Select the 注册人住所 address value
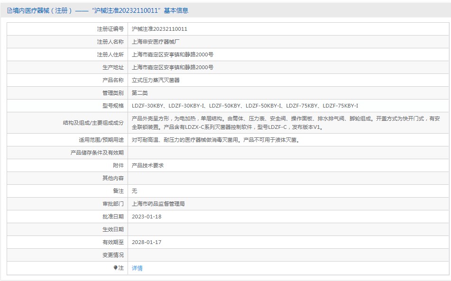Image resolution: width=451 pixels, height=281 pixels. pos(173,54)
